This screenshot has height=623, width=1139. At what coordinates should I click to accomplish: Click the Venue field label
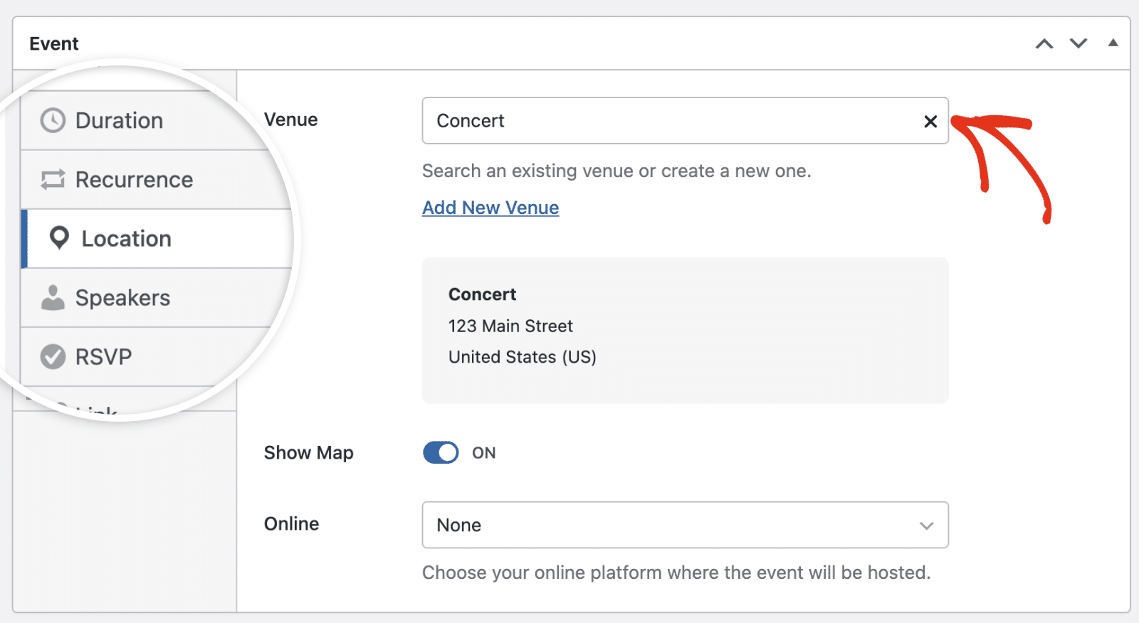pyautogui.click(x=290, y=119)
